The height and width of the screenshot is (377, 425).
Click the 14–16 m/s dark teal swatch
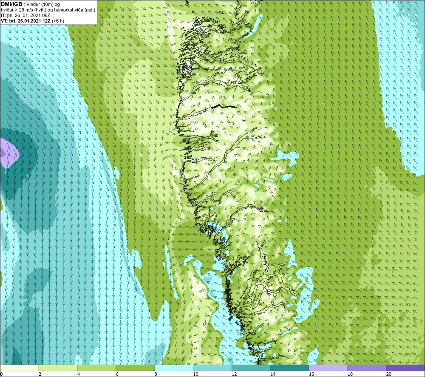[289, 368]
